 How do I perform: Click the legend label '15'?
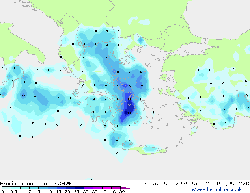(58, 191)
